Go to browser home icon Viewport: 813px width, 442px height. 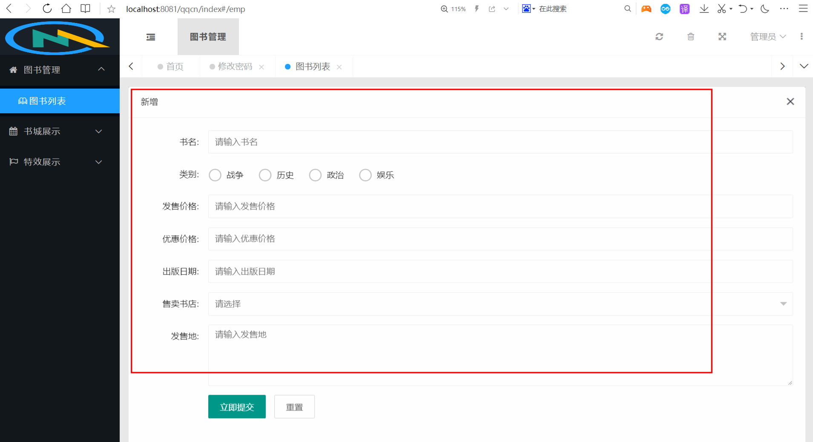point(66,9)
